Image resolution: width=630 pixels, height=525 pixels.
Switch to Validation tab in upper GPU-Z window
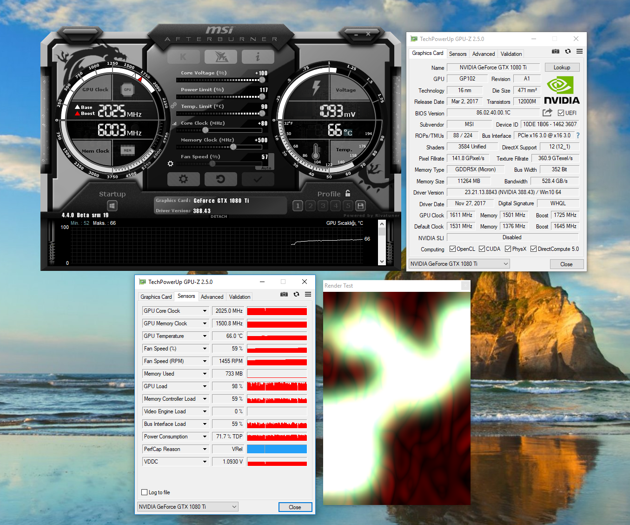click(x=511, y=54)
